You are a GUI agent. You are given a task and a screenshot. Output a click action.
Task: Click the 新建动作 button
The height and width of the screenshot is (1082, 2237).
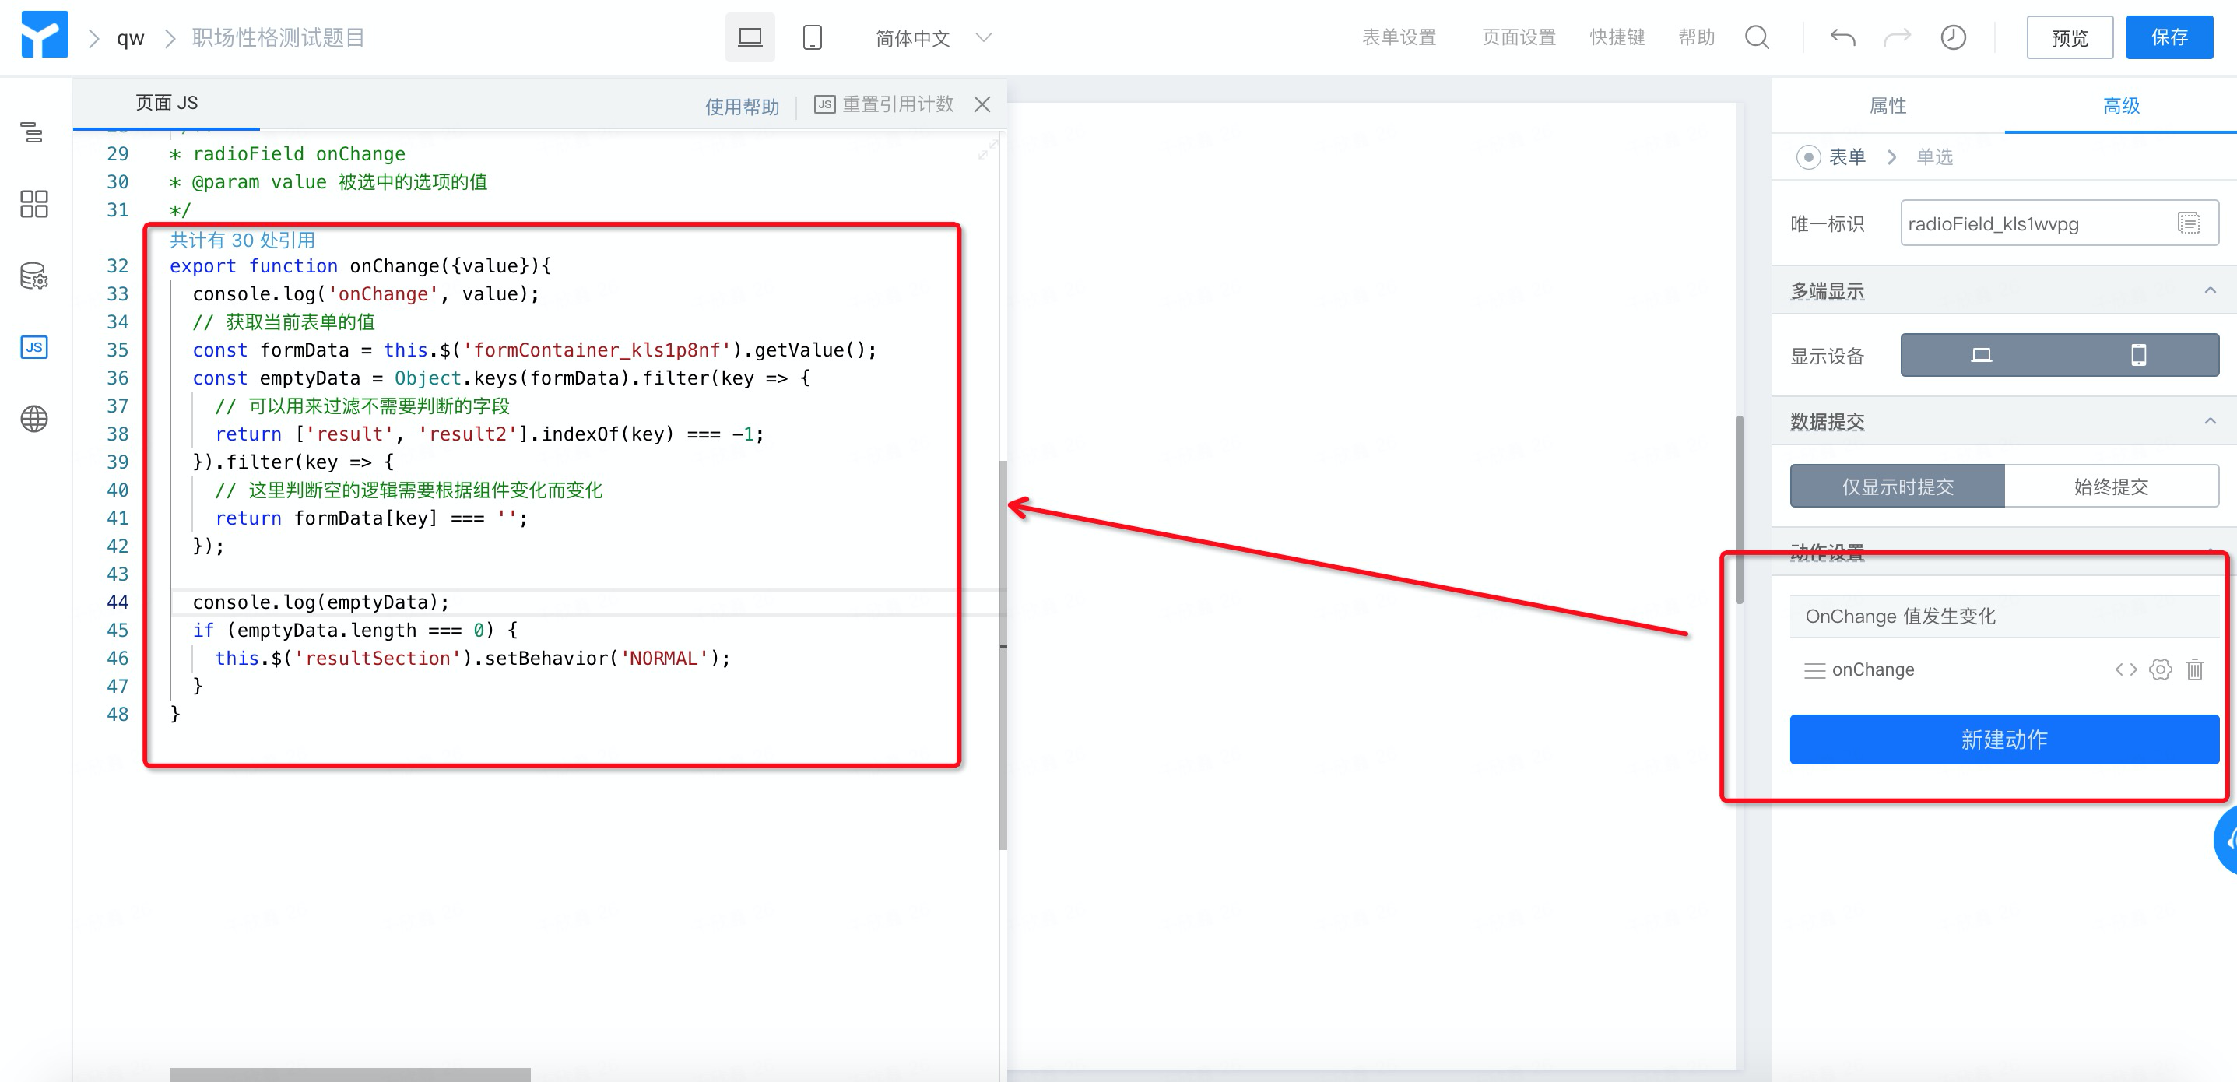point(2003,739)
